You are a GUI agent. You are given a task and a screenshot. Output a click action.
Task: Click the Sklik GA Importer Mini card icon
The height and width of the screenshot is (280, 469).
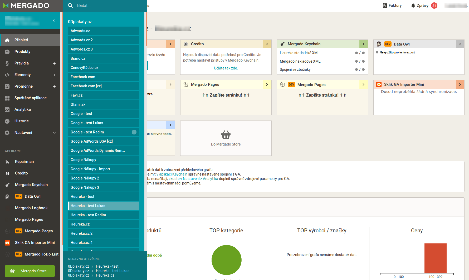pyautogui.click(x=379, y=84)
